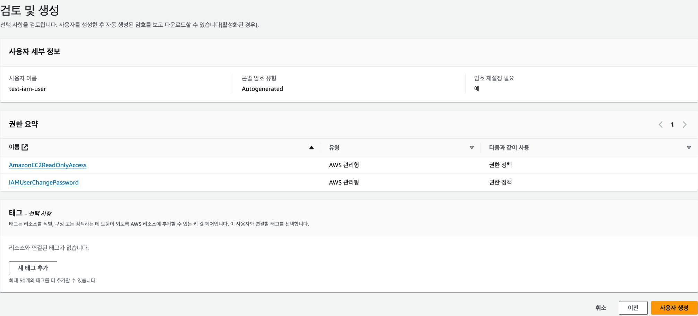Go to next page in 권한 요약
The width and height of the screenshot is (698, 316).
[684, 125]
